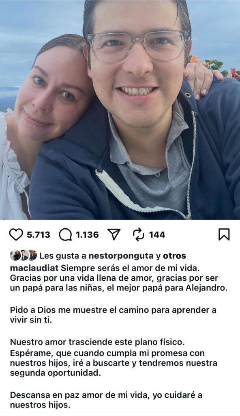
Task: Tap the heart like icon
Action: 16,234
